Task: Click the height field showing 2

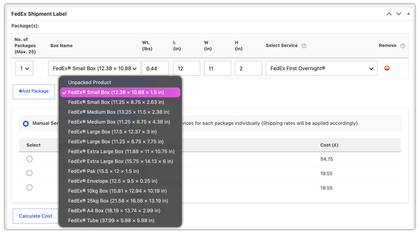Action: click(x=248, y=68)
